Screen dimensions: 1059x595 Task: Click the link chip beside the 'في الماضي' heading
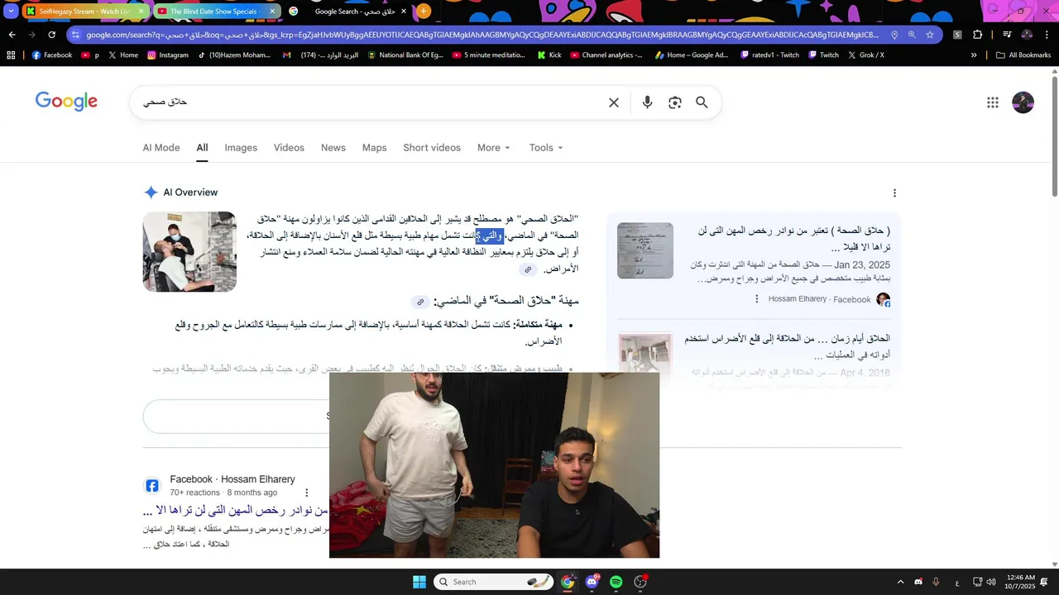[420, 302]
